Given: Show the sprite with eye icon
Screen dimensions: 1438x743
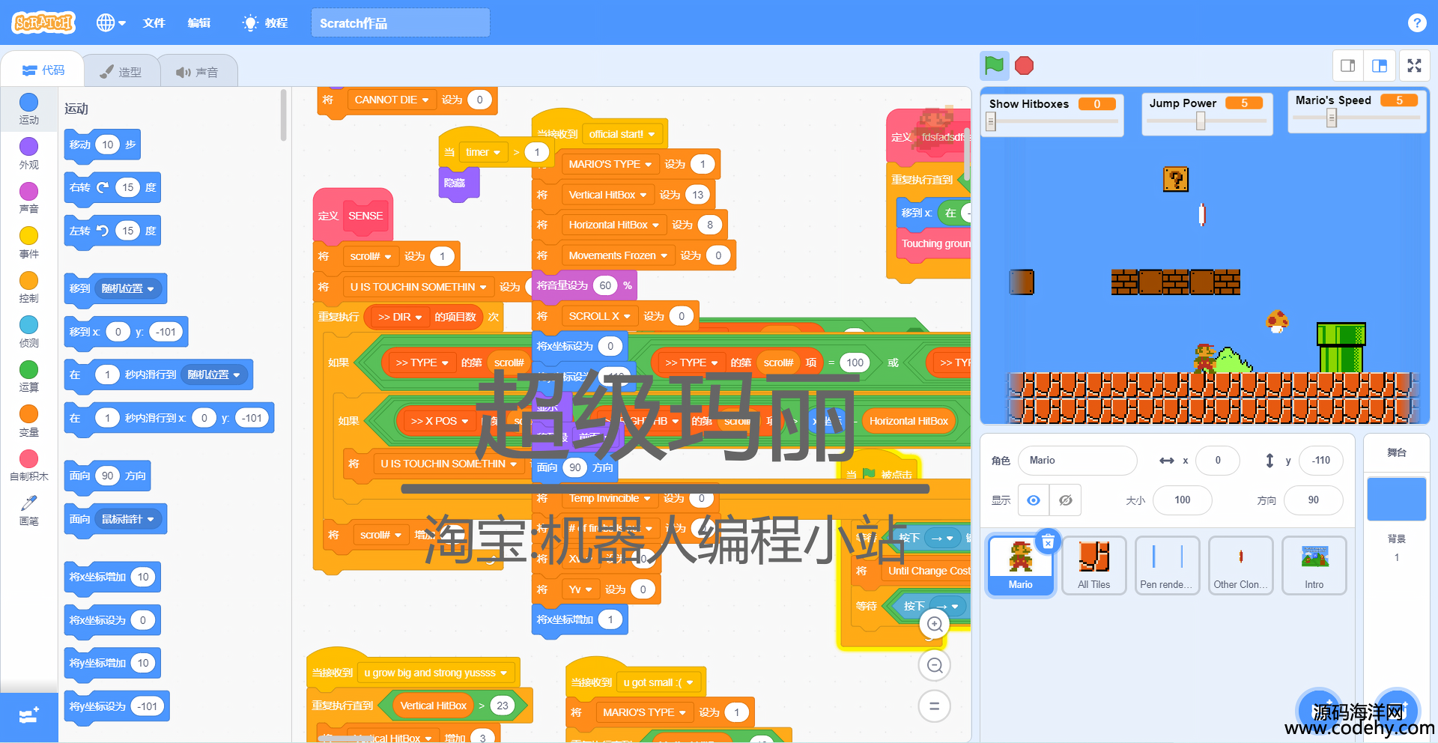Looking at the screenshot, I should [x=1034, y=500].
